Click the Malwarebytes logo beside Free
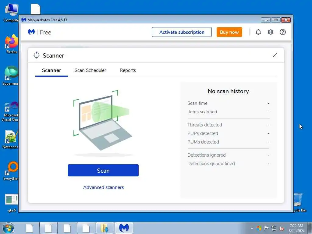The image size is (312, 234). click(31, 32)
